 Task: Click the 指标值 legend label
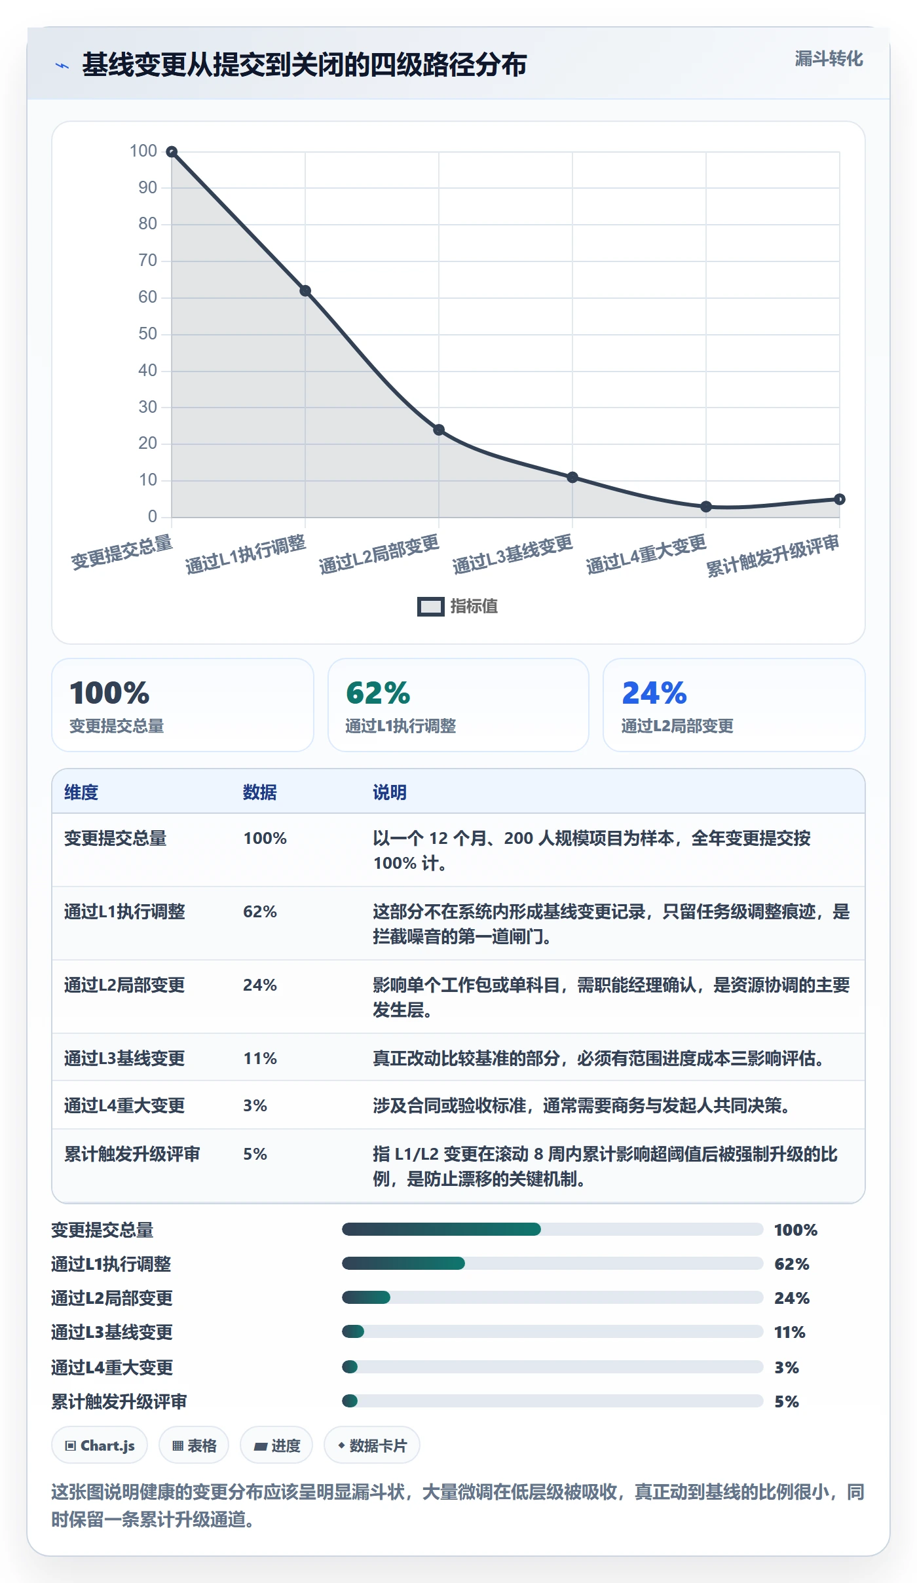[474, 607]
